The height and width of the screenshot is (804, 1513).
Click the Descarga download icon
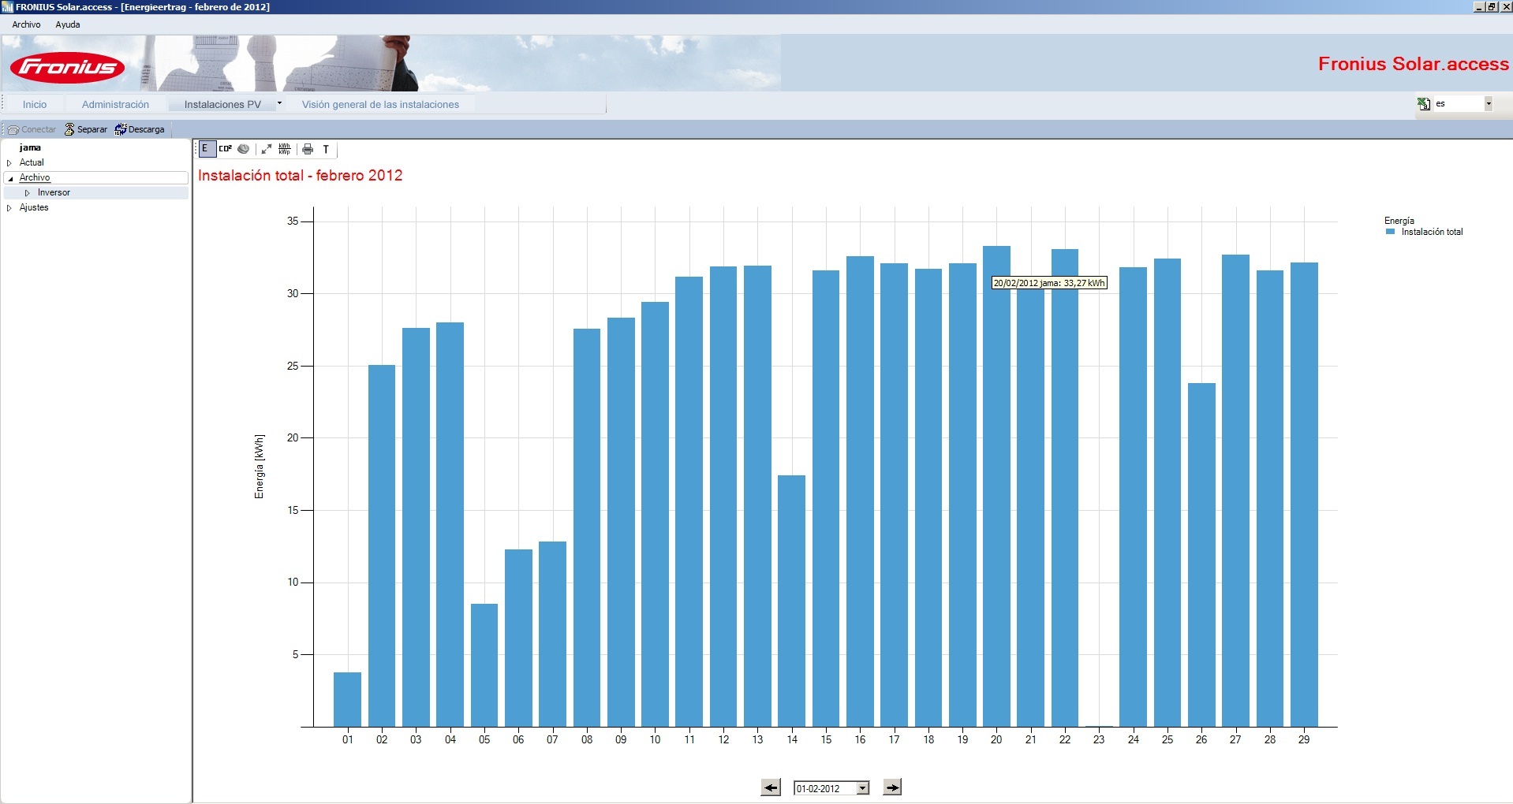(x=121, y=129)
